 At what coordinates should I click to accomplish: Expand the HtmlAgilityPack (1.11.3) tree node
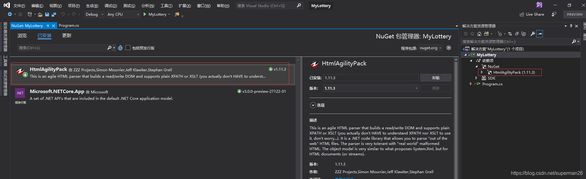pyautogui.click(x=482, y=72)
